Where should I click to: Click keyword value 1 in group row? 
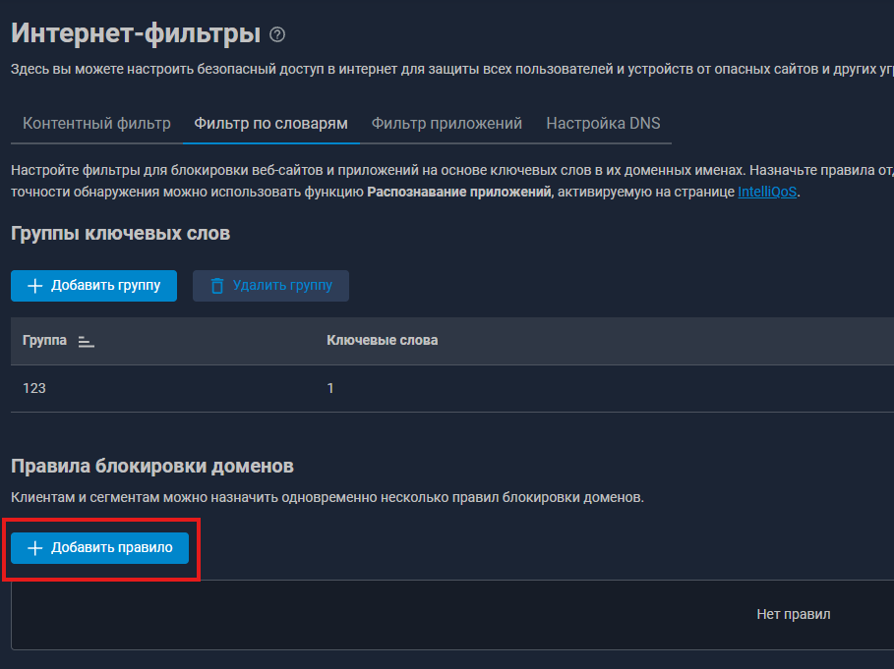(330, 388)
